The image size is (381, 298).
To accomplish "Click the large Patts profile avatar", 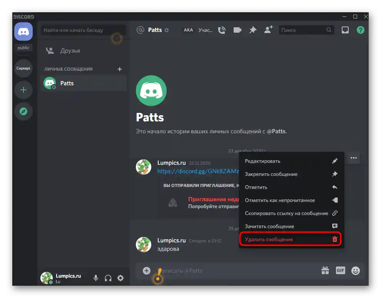I will [x=151, y=91].
